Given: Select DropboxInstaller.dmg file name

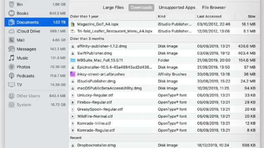Looking at the screenshot, I should (x=96, y=145).
